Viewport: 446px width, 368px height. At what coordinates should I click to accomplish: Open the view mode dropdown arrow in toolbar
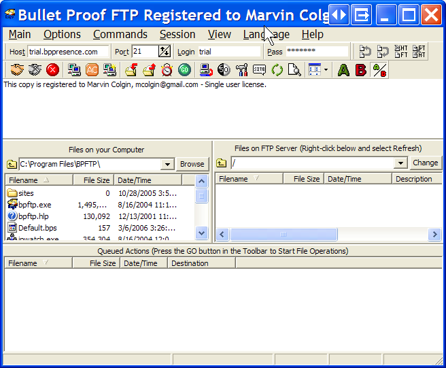(x=326, y=69)
